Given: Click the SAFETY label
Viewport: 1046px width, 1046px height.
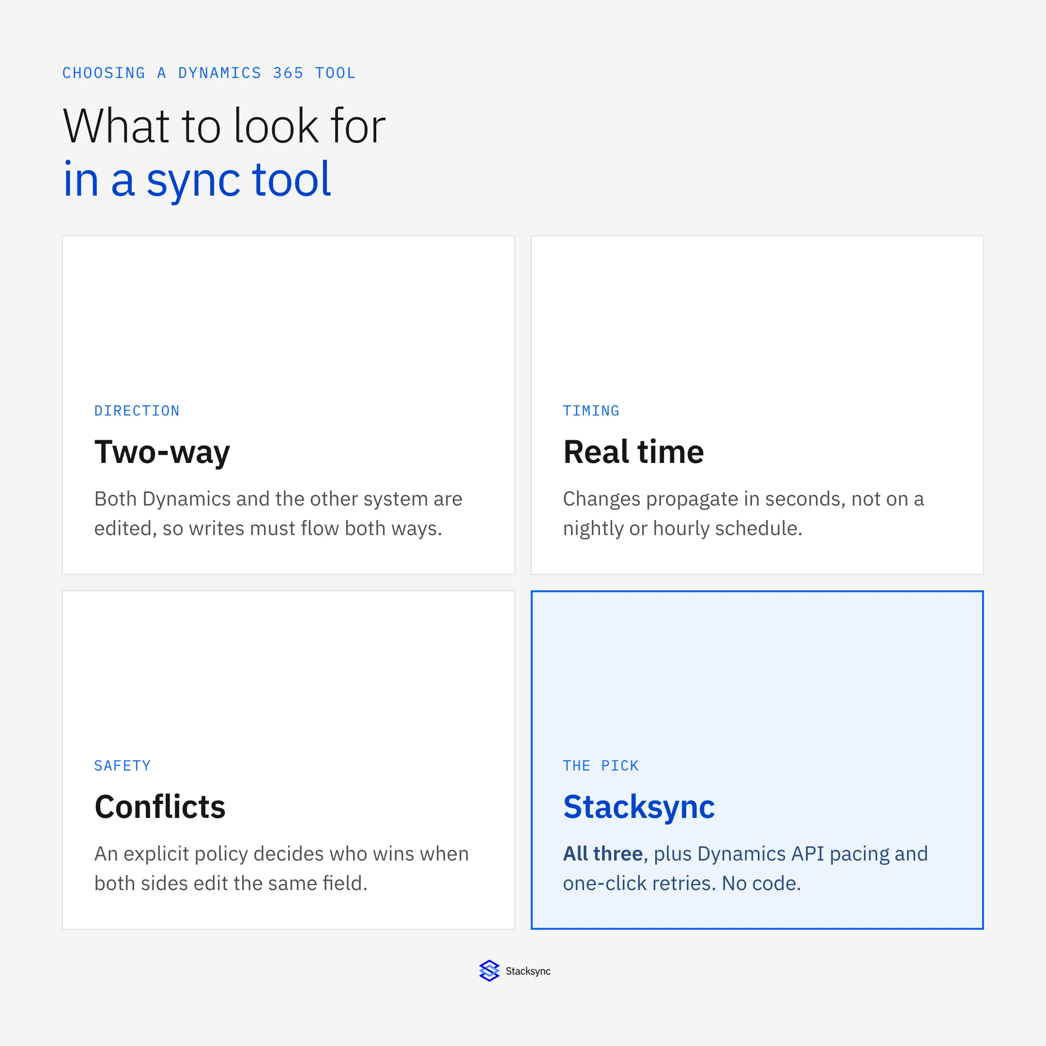Looking at the screenshot, I should pyautogui.click(x=123, y=766).
